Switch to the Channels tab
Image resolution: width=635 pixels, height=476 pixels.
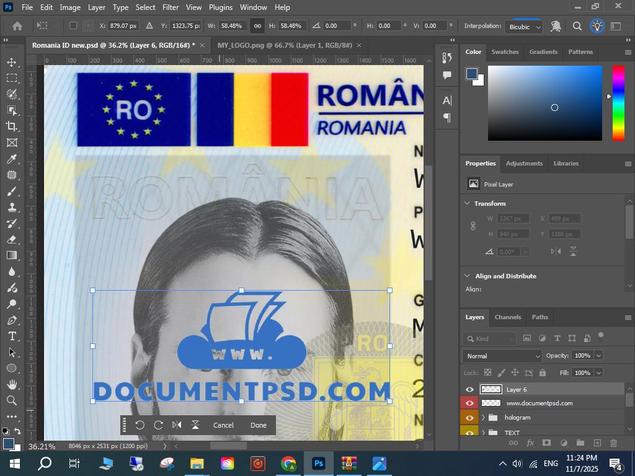pos(508,317)
